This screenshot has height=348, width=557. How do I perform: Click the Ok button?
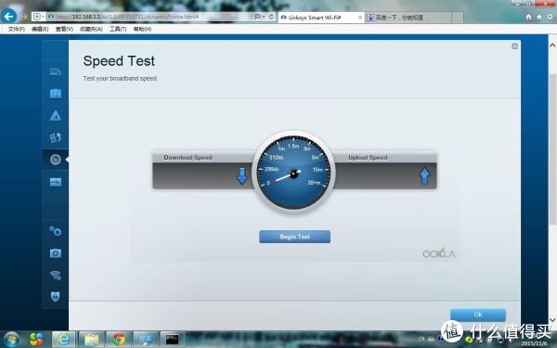pos(478,315)
